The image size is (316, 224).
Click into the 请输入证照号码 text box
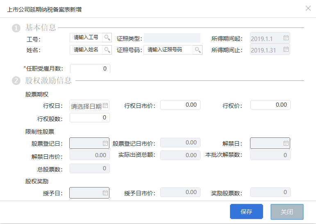pyautogui.click(x=168, y=50)
